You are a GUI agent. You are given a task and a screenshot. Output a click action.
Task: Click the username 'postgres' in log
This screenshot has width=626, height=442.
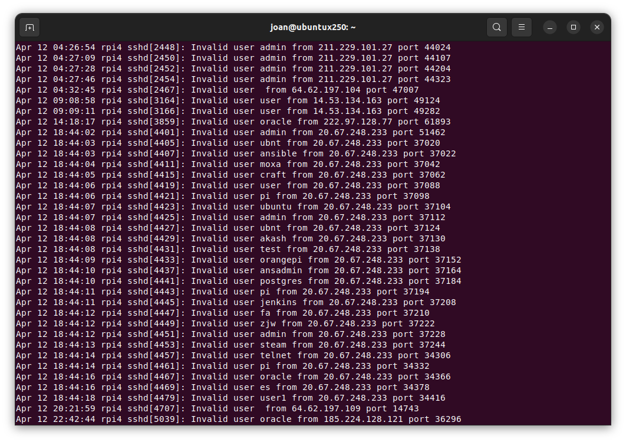[281, 281]
